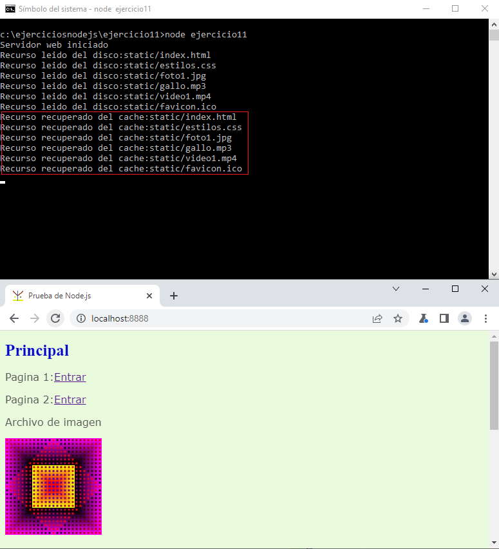Click the command prompt window icon

tap(10, 9)
